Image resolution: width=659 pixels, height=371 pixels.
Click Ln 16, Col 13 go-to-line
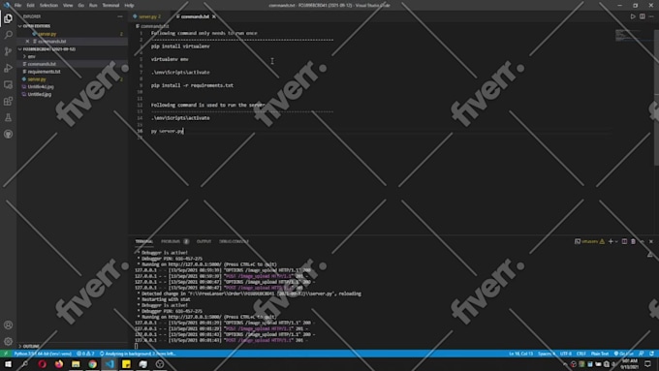pyautogui.click(x=520, y=354)
